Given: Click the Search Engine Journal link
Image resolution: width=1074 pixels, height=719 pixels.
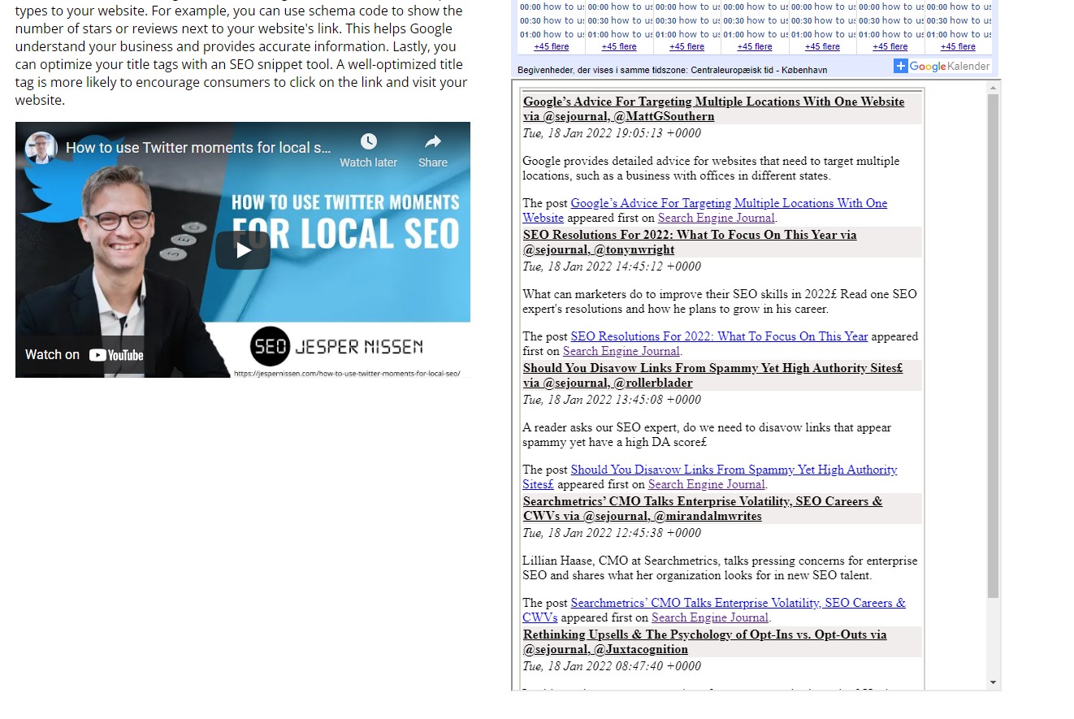Looking at the screenshot, I should (x=715, y=218).
